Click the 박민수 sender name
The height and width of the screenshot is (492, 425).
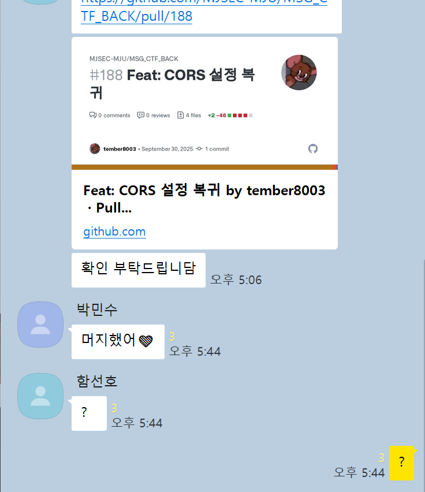(97, 310)
